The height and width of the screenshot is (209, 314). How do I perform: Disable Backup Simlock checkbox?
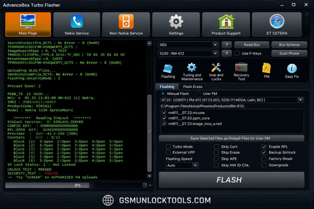(x=264, y=152)
